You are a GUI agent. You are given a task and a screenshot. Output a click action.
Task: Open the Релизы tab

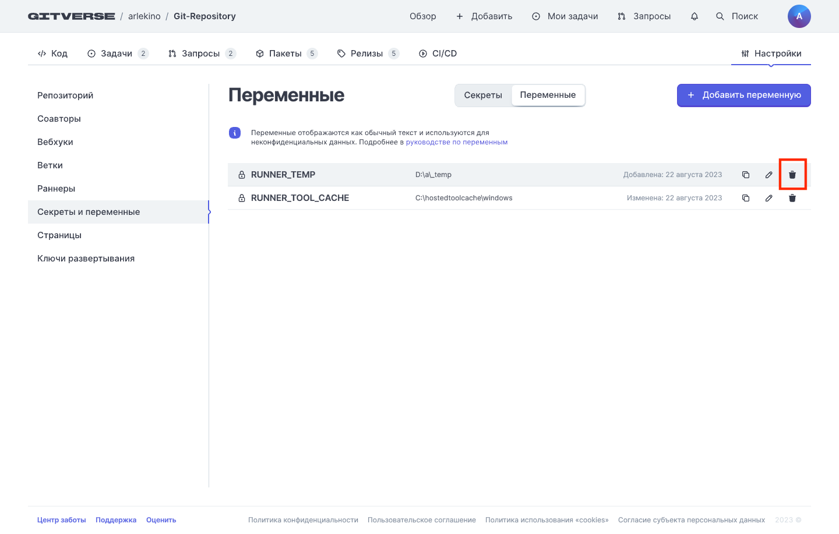point(367,54)
